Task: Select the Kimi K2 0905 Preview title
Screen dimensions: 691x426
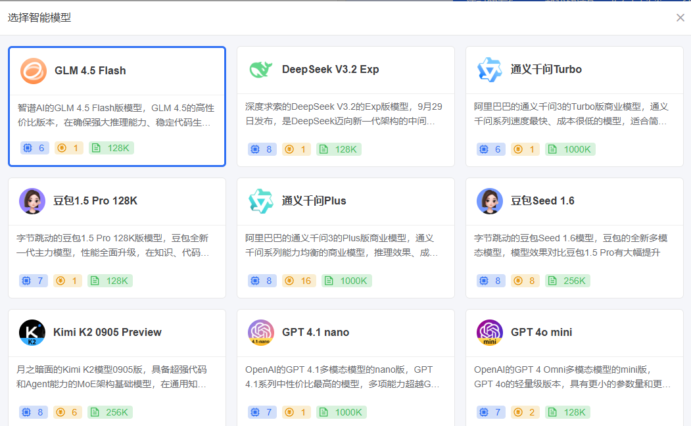Action: click(108, 332)
